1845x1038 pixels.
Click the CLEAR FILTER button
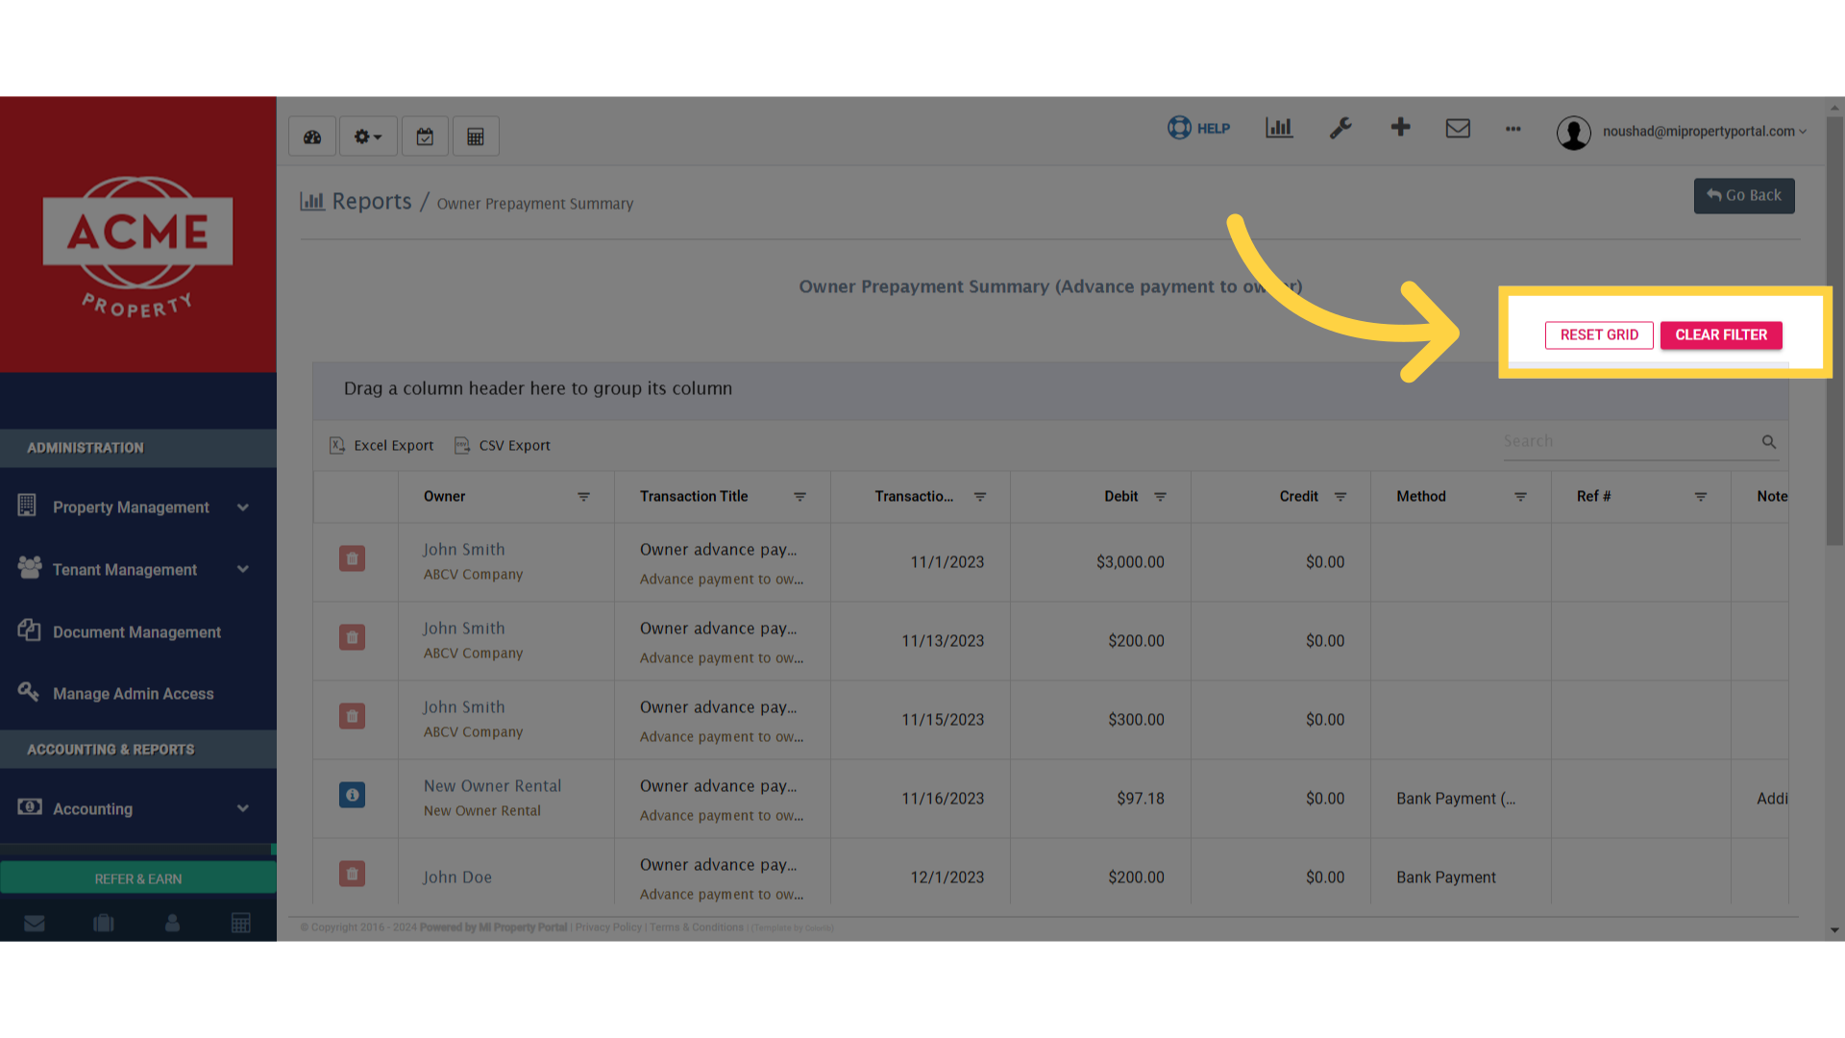coord(1721,334)
